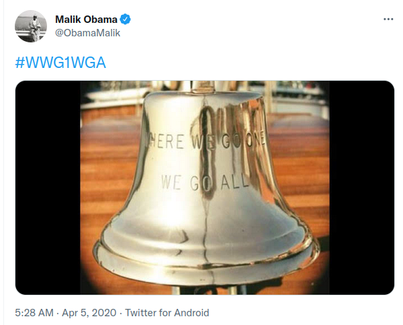The height and width of the screenshot is (325, 403).
Task: Click the 5:28 AM timestamp
Action: coord(34,313)
